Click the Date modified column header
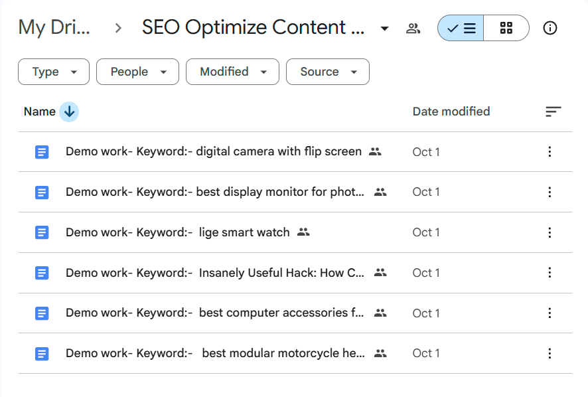588x397 pixels. pyautogui.click(x=451, y=112)
